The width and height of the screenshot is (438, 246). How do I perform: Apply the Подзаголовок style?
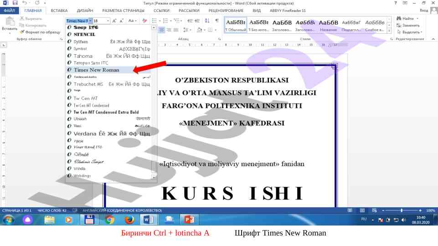tap(351, 25)
